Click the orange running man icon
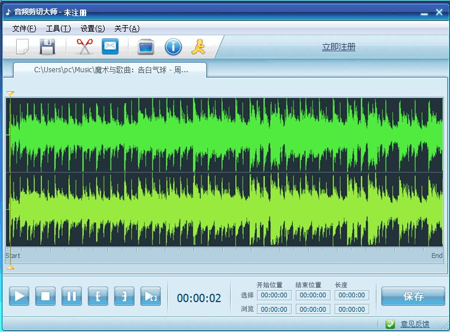This screenshot has height=332, width=450. pos(198,47)
